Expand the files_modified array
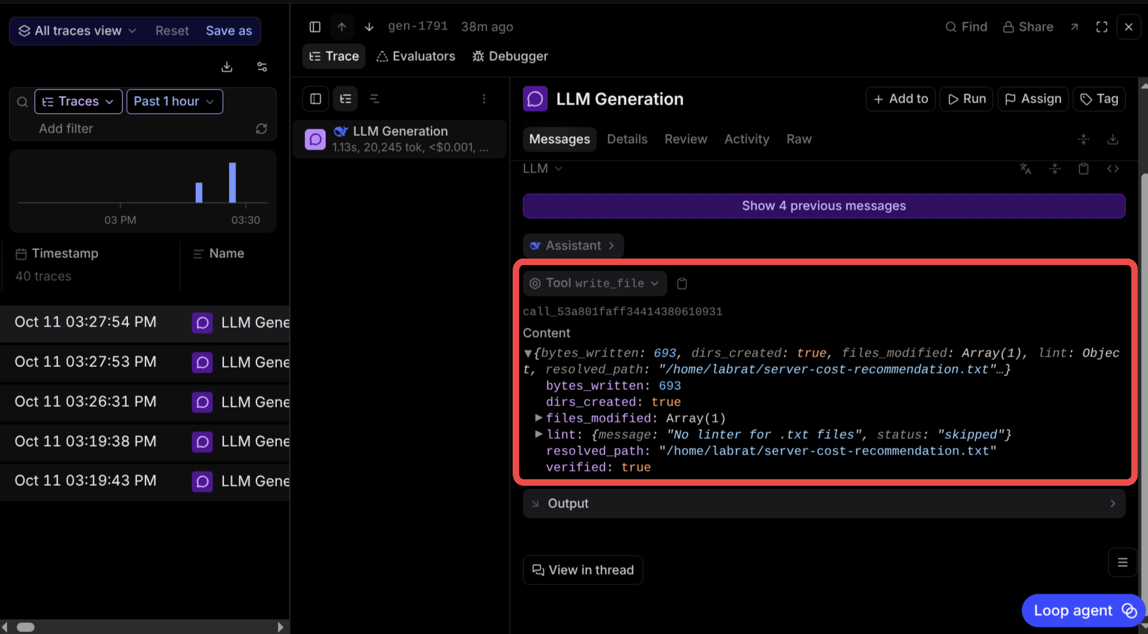 [539, 418]
